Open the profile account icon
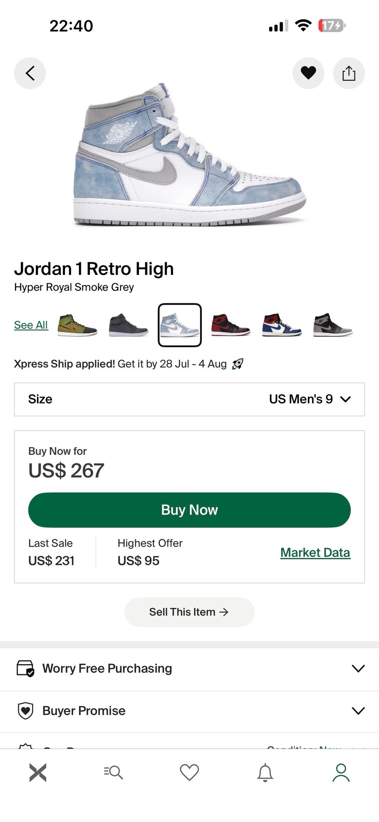 [x=341, y=773]
